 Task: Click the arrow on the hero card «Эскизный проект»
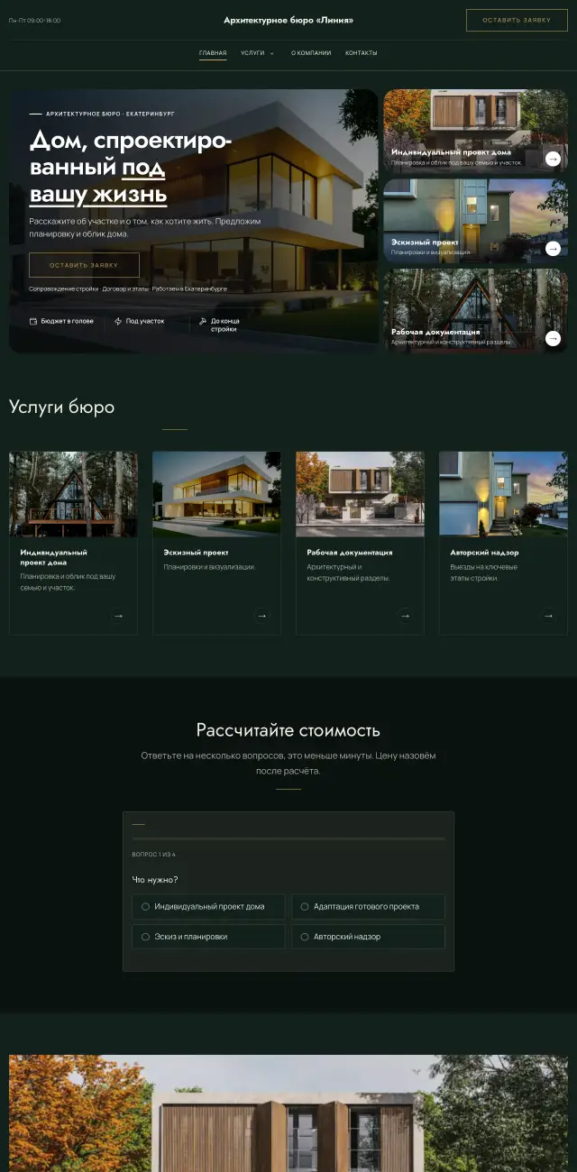[553, 249]
